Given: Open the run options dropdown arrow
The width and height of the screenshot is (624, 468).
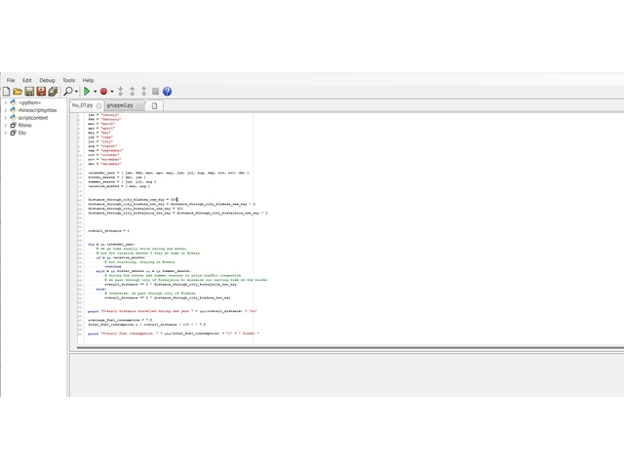Looking at the screenshot, I should [96, 92].
